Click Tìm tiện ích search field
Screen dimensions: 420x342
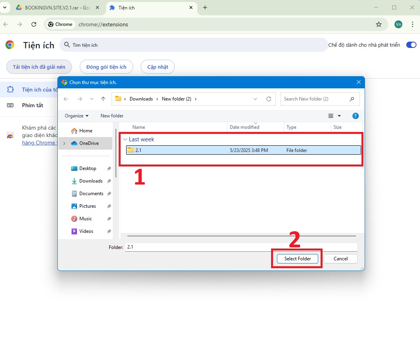[x=193, y=45]
